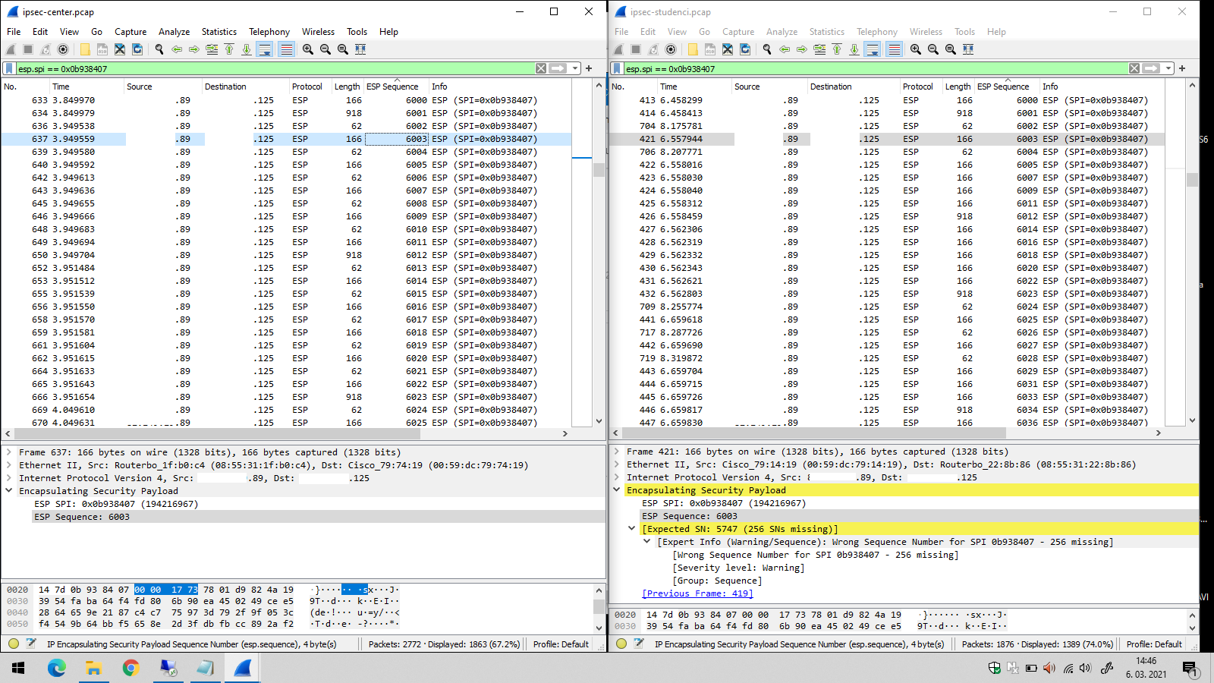Reload capture file in ipsec-center.pcap window
1214x683 pixels.
point(137,49)
